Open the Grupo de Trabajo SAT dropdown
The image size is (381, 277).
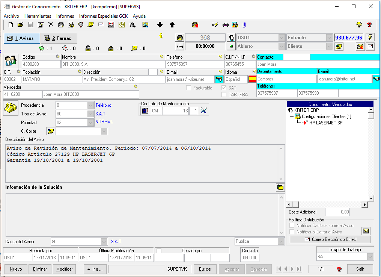[370, 257]
